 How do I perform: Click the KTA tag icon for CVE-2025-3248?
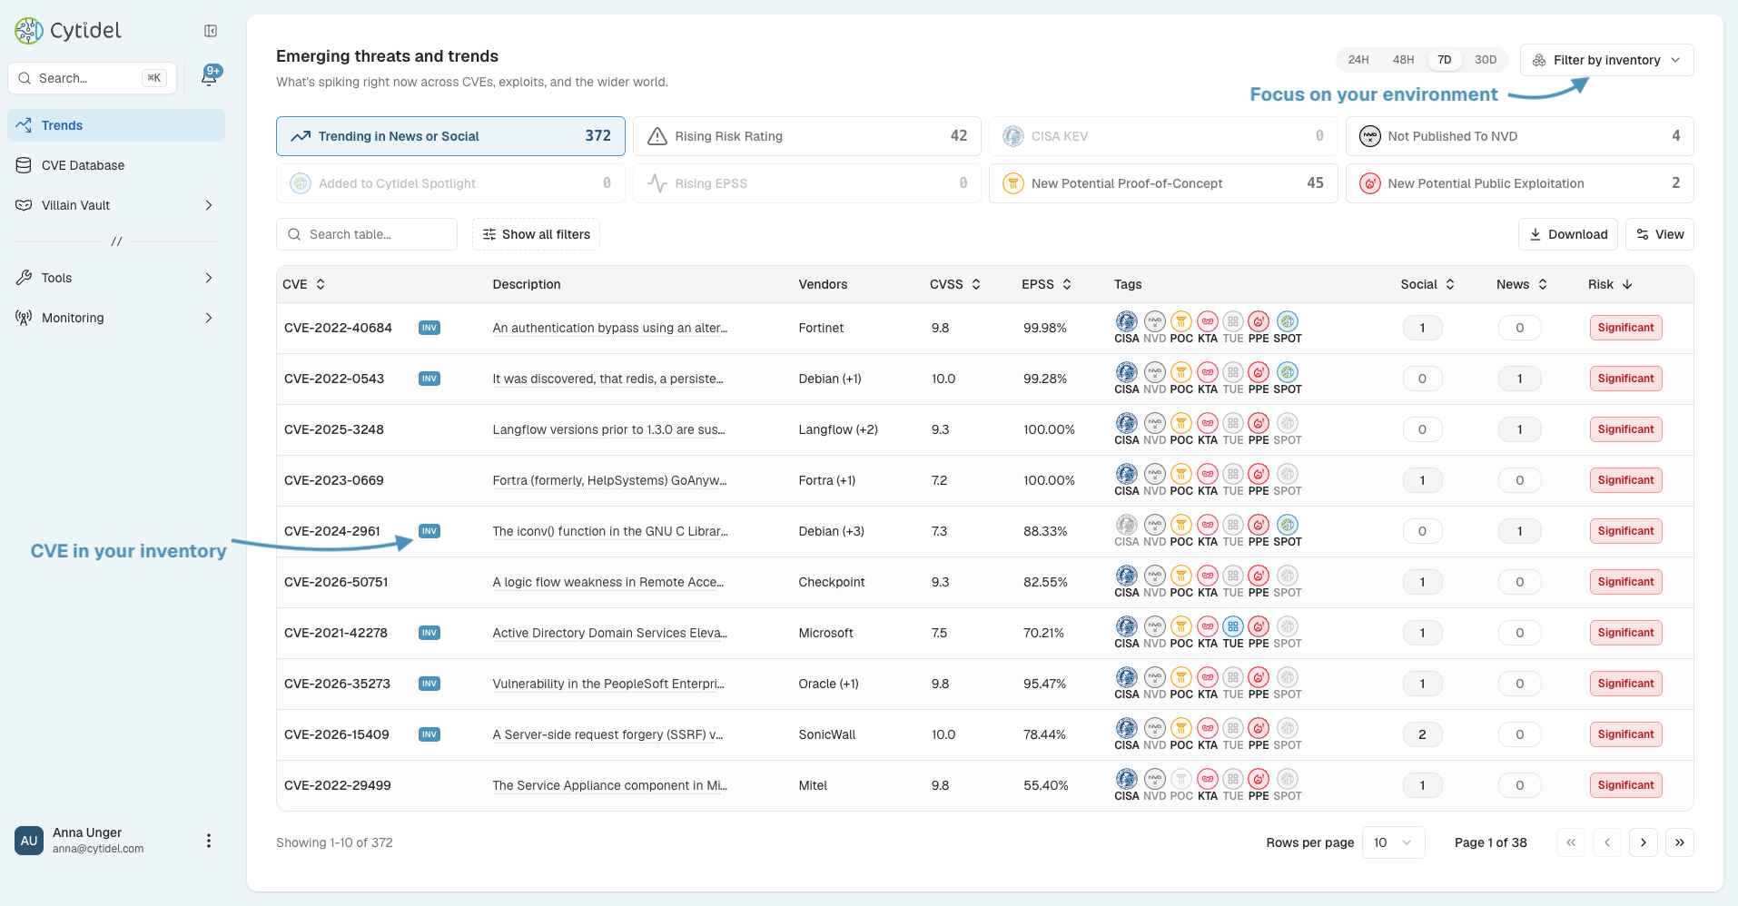pos(1207,423)
